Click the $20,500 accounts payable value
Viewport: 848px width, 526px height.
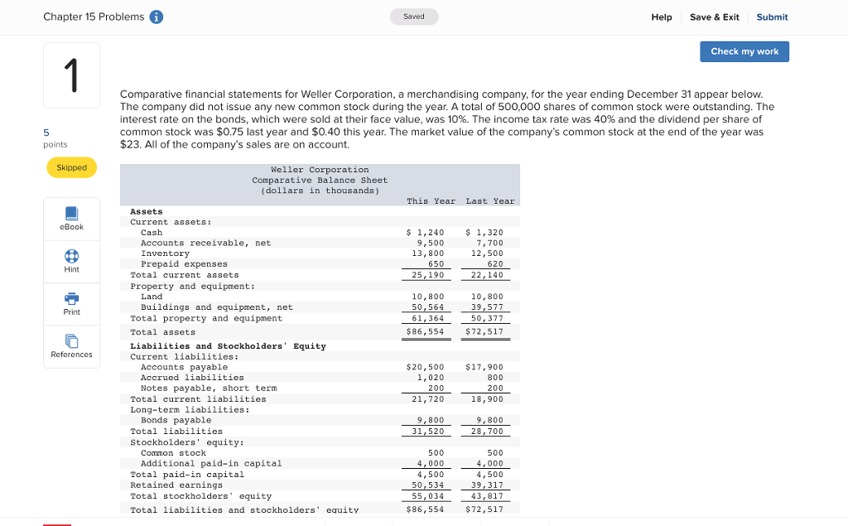point(425,367)
